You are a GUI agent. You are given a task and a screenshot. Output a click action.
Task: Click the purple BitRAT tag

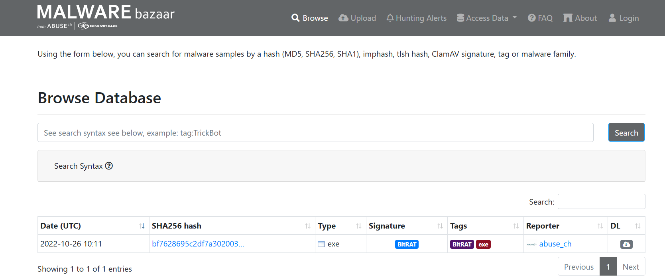[462, 244]
